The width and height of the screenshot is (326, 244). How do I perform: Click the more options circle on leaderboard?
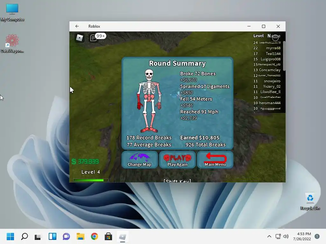[x=275, y=37]
